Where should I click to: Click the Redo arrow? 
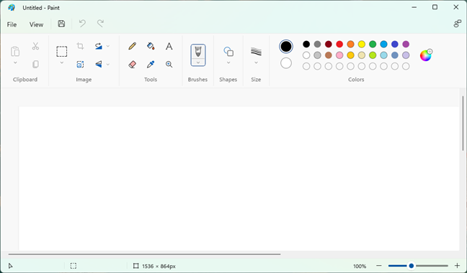click(x=101, y=24)
